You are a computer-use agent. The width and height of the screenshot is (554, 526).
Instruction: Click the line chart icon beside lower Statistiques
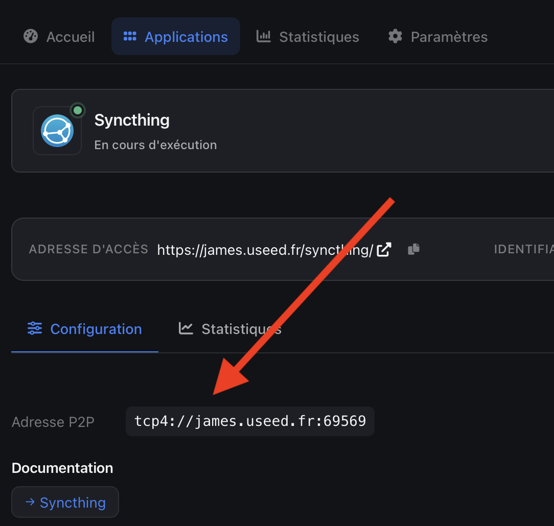pos(186,328)
